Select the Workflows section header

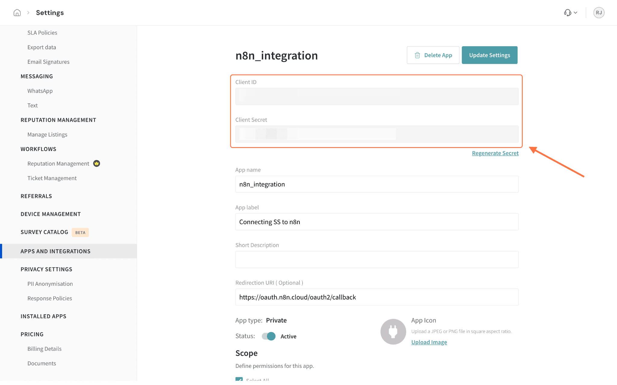pyautogui.click(x=38, y=149)
